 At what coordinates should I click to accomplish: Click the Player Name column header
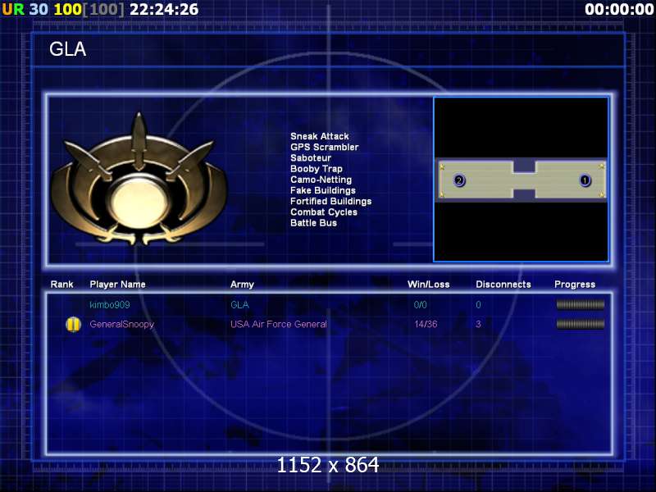point(117,285)
